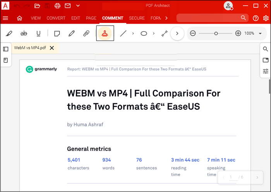Select the Strikethrough text tool
The image size is (271, 192).
[x=24, y=33]
